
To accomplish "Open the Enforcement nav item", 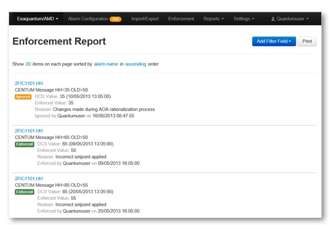I will 181,19.
